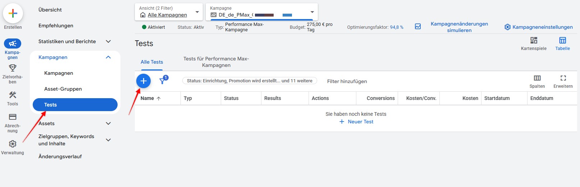Click the filter funnel icon
The width and height of the screenshot is (580, 187).
[x=163, y=80]
